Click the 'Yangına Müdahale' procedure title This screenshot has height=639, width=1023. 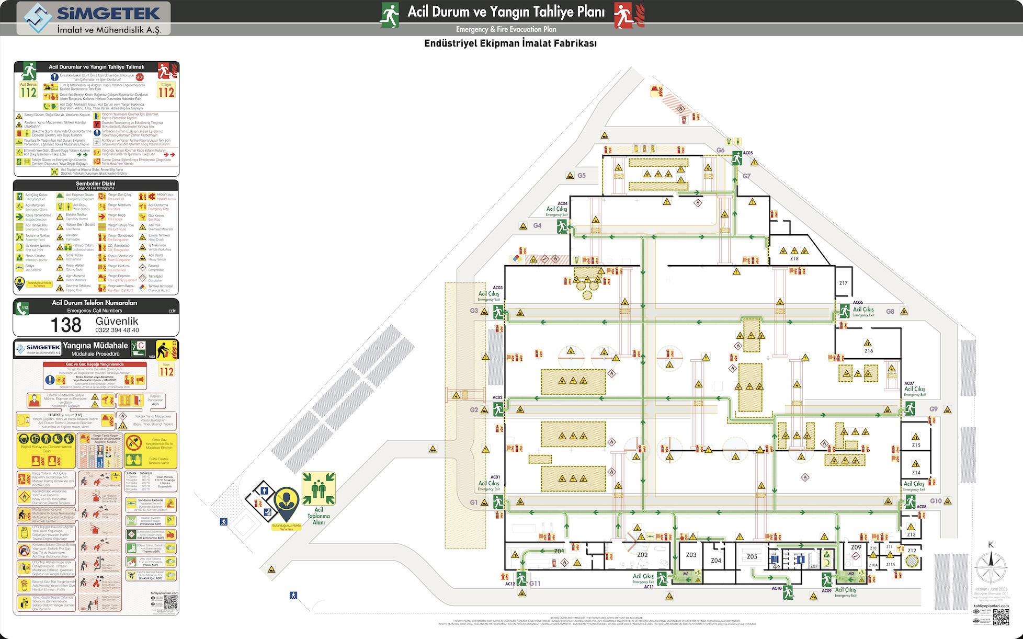point(95,346)
